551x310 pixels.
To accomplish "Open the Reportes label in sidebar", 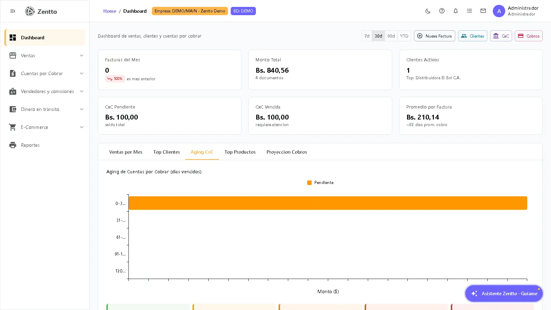I will [30, 145].
